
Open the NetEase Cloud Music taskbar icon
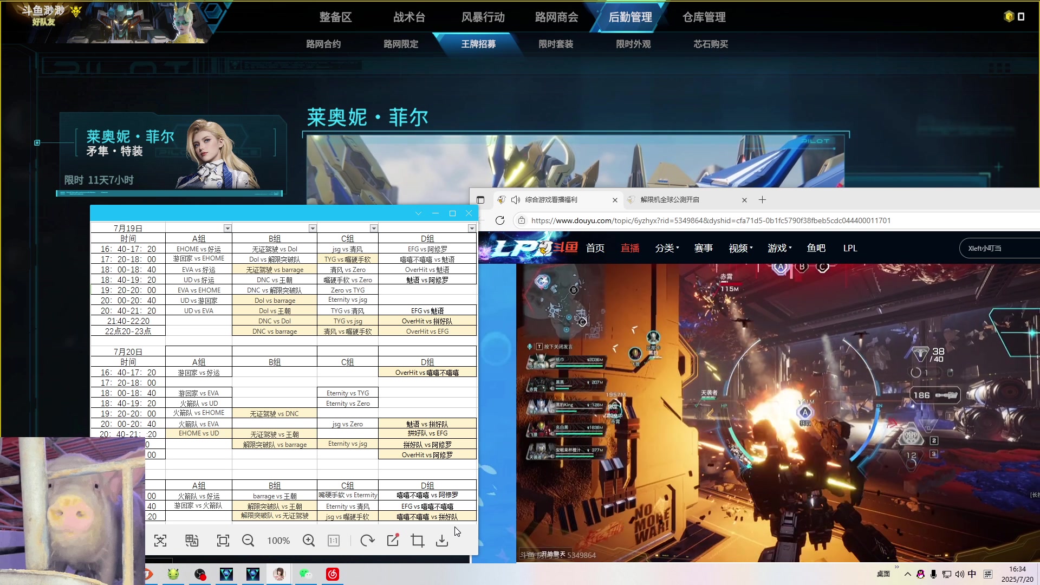333,574
